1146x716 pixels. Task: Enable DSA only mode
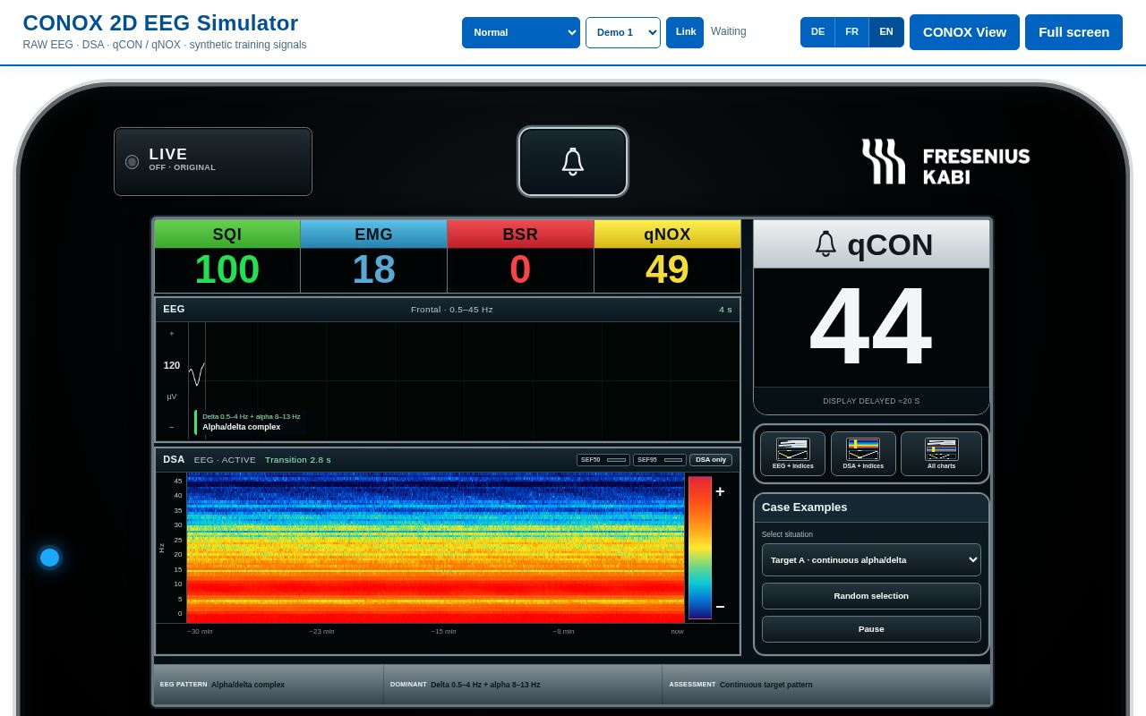[x=711, y=460]
